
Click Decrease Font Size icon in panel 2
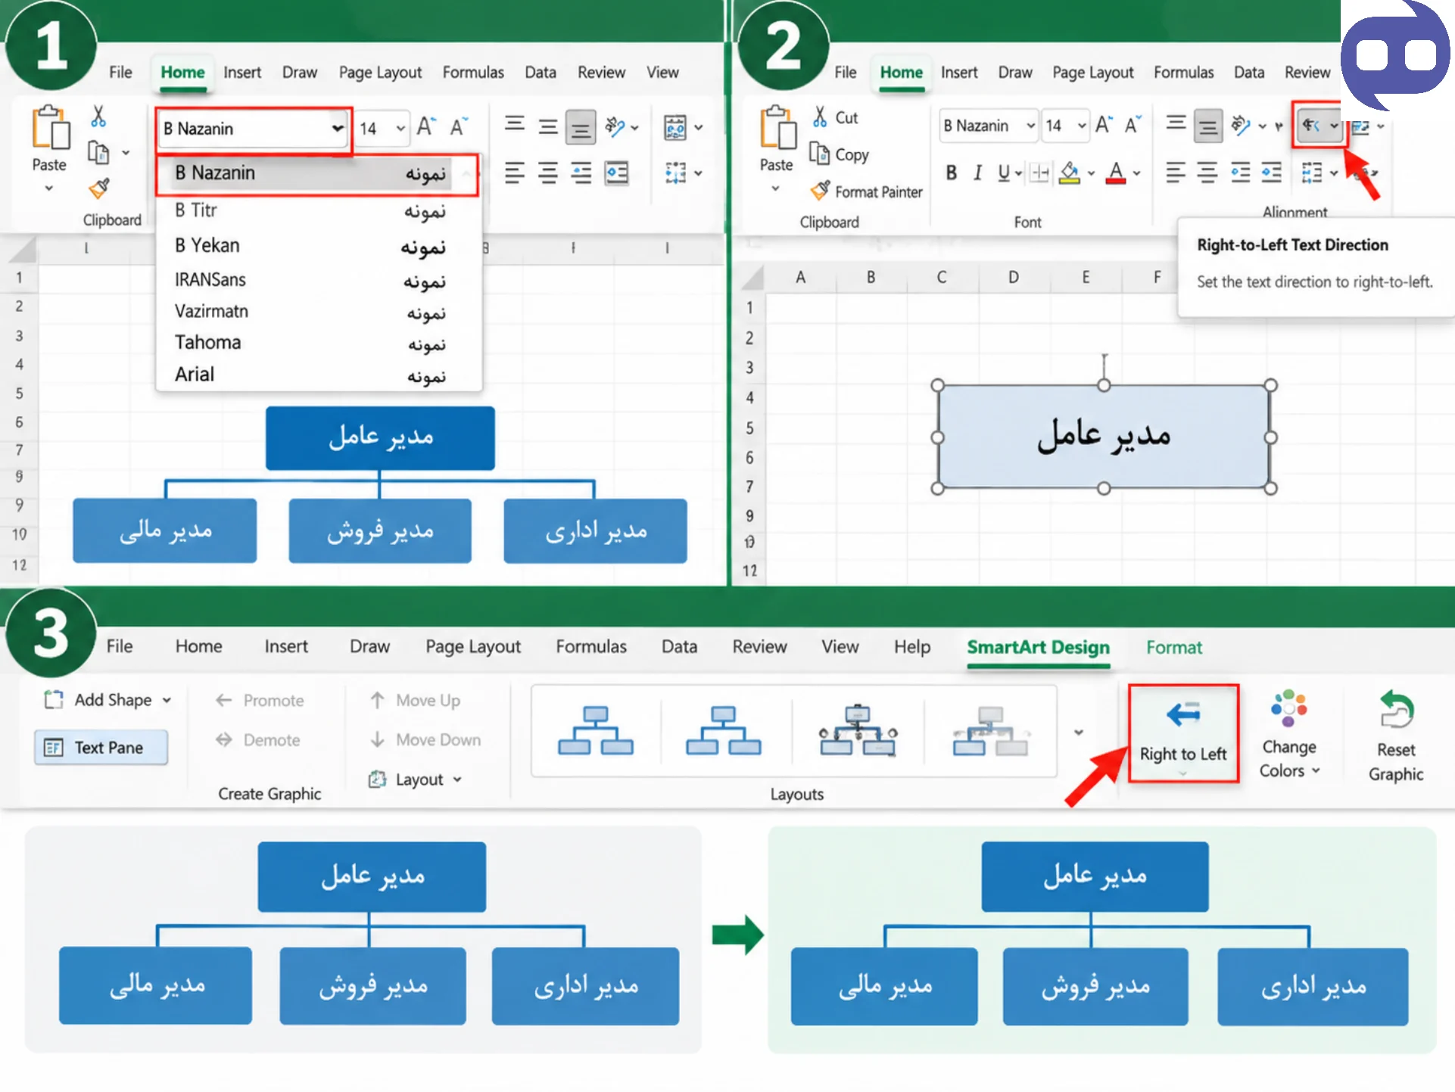coord(1133,124)
